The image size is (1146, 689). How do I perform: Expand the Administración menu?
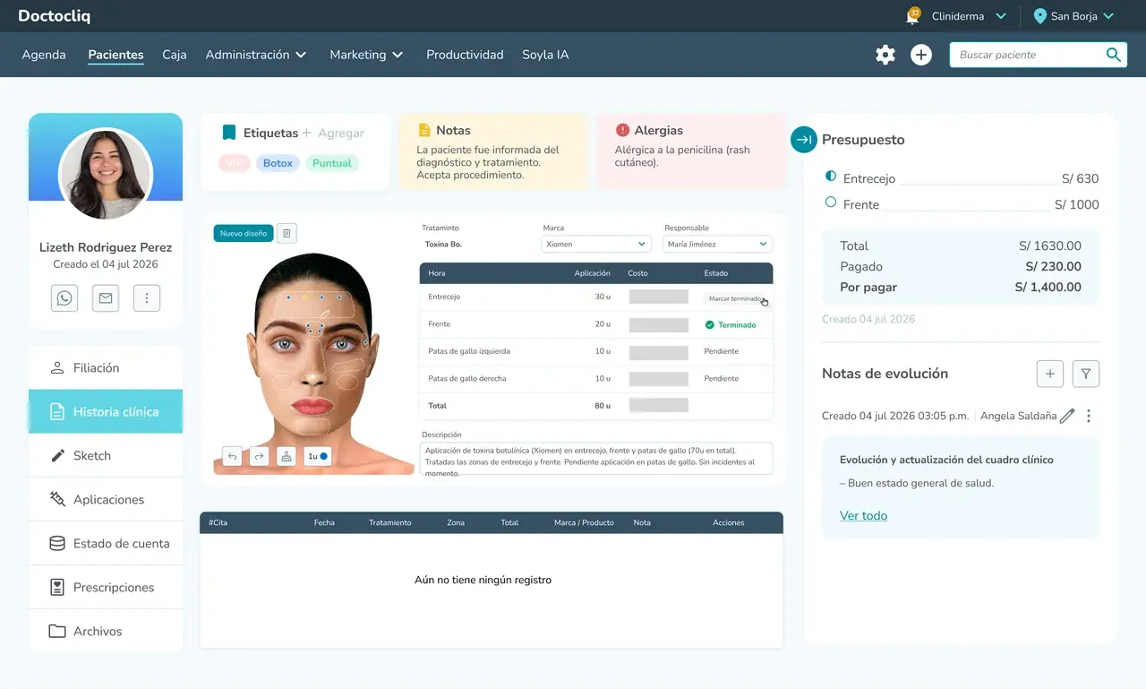point(256,55)
